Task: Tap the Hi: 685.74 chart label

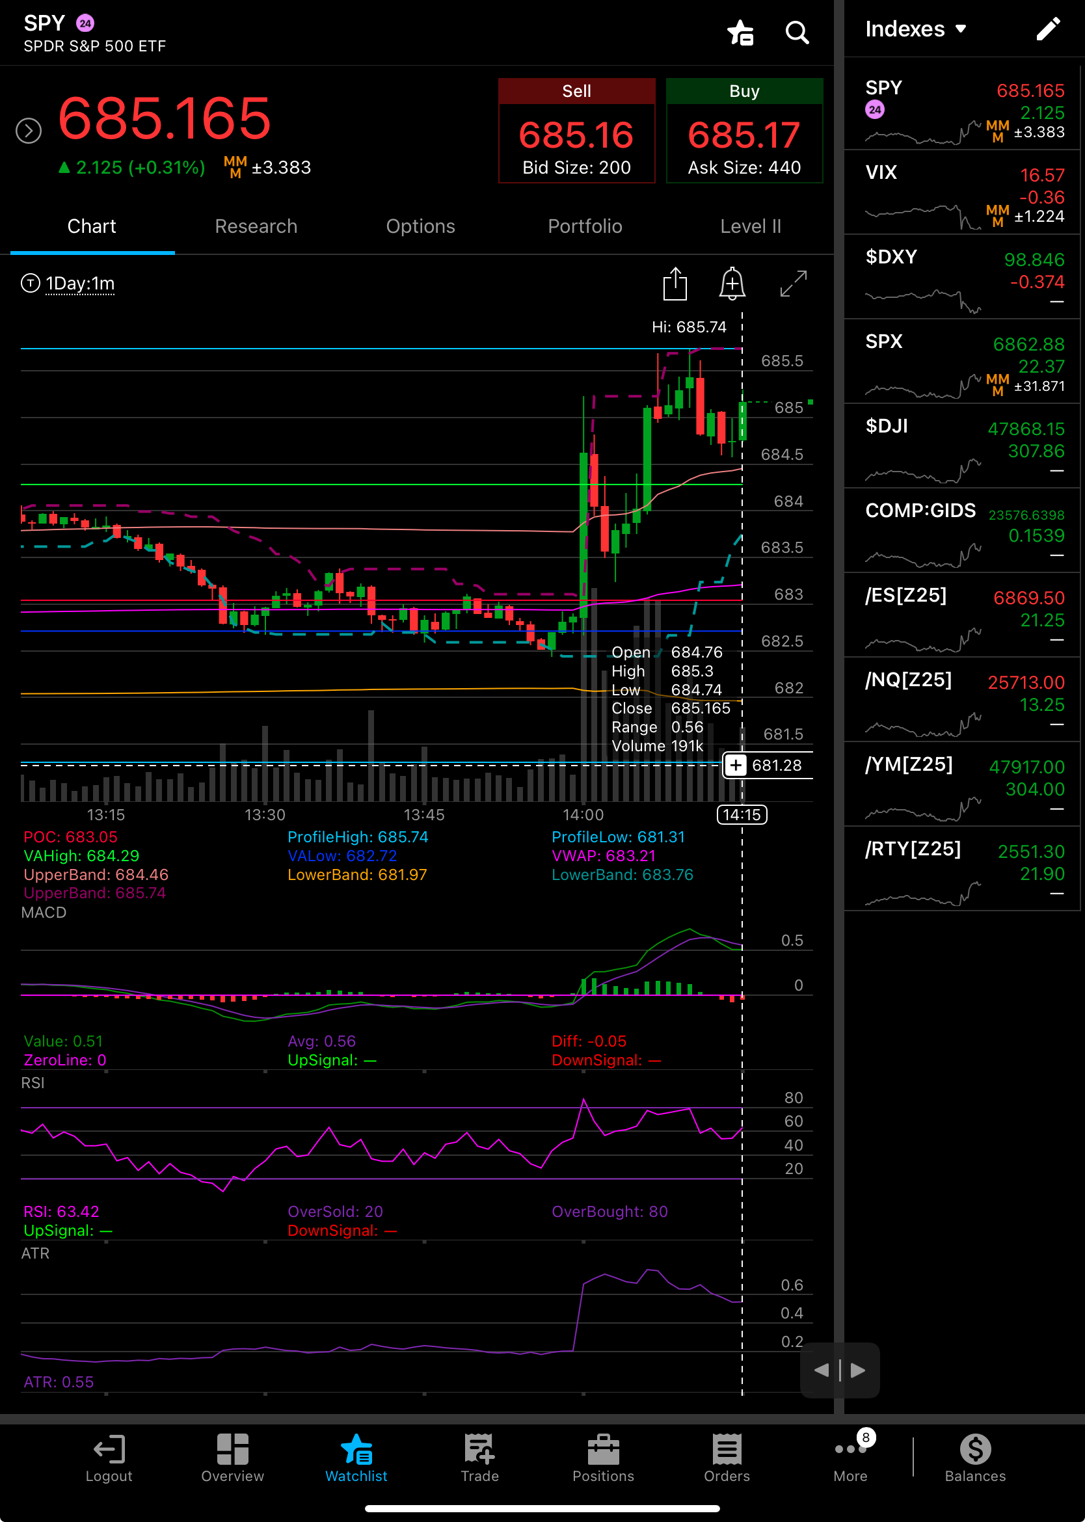Action: [689, 327]
